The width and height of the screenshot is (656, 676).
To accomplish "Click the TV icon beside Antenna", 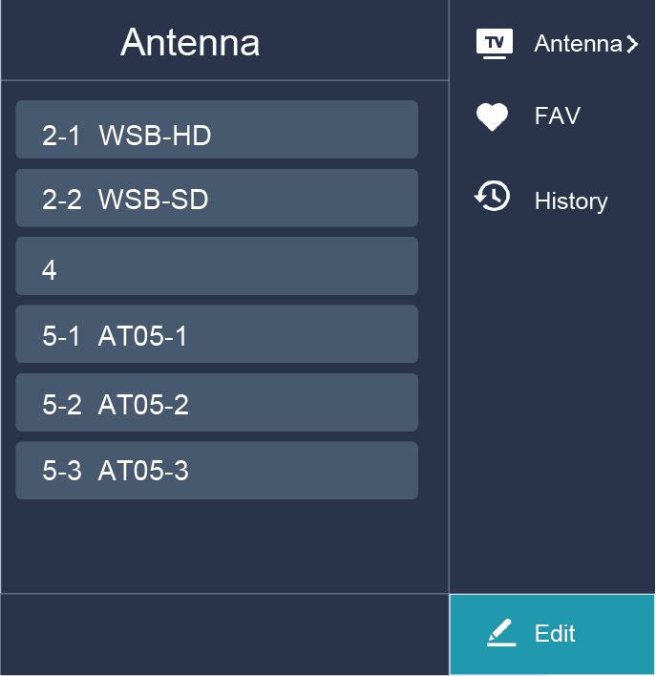I will click(494, 44).
